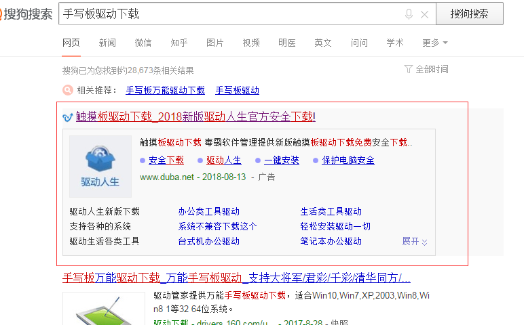524x325 pixels.
Task: Click the blue ad icon before 触摸板驱动下载
Action: coord(67,116)
